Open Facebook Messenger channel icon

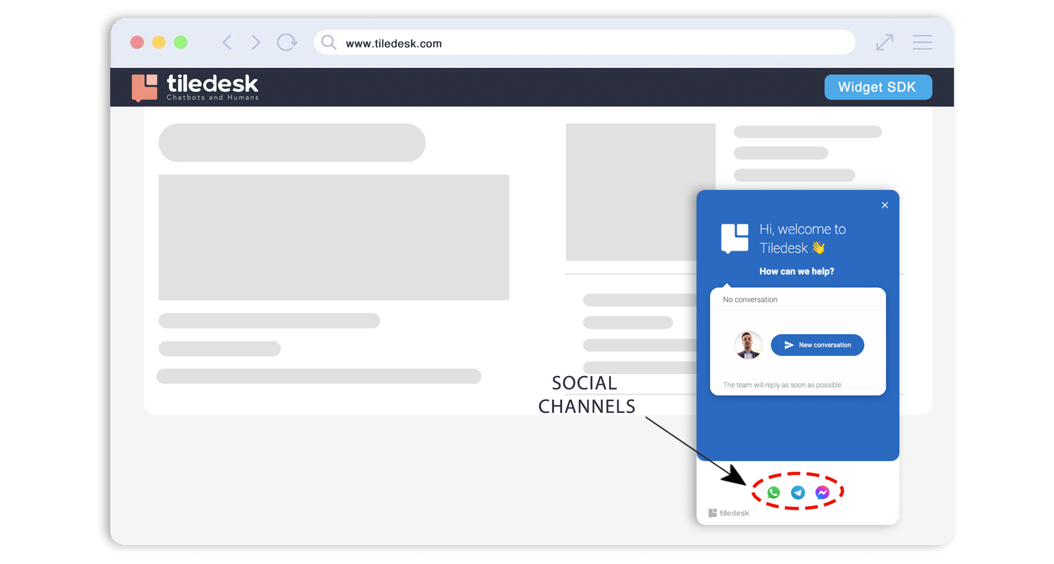(822, 492)
